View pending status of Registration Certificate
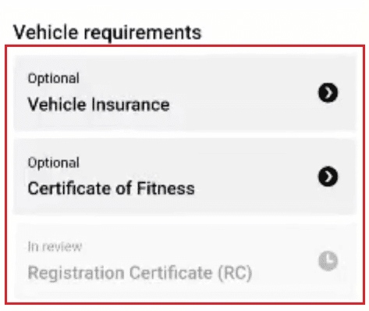The image size is (369, 311). pos(328,261)
